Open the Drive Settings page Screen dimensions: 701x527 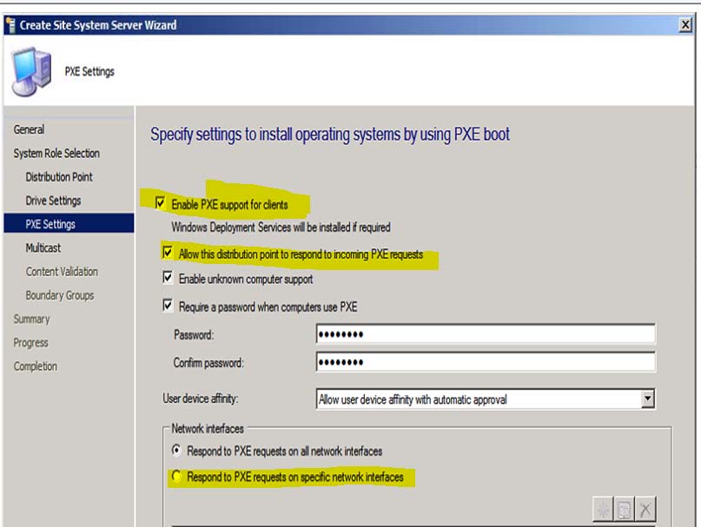53,201
